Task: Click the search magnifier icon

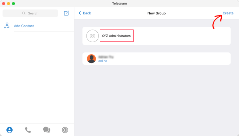Action: pyautogui.click(x=24, y=13)
